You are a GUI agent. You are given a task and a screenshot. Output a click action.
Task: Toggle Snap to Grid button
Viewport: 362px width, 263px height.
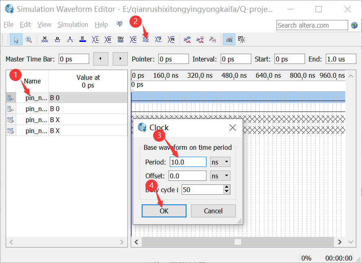[x=229, y=40]
